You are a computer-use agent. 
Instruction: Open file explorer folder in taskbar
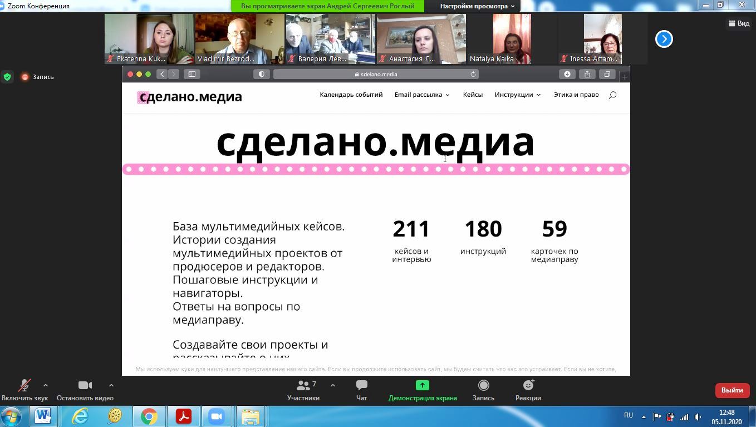point(251,416)
